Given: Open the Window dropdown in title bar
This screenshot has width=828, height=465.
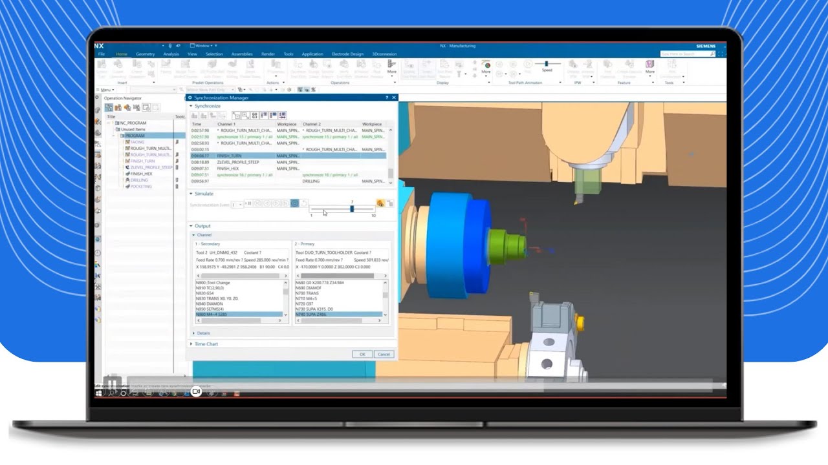Looking at the screenshot, I should 202,46.
